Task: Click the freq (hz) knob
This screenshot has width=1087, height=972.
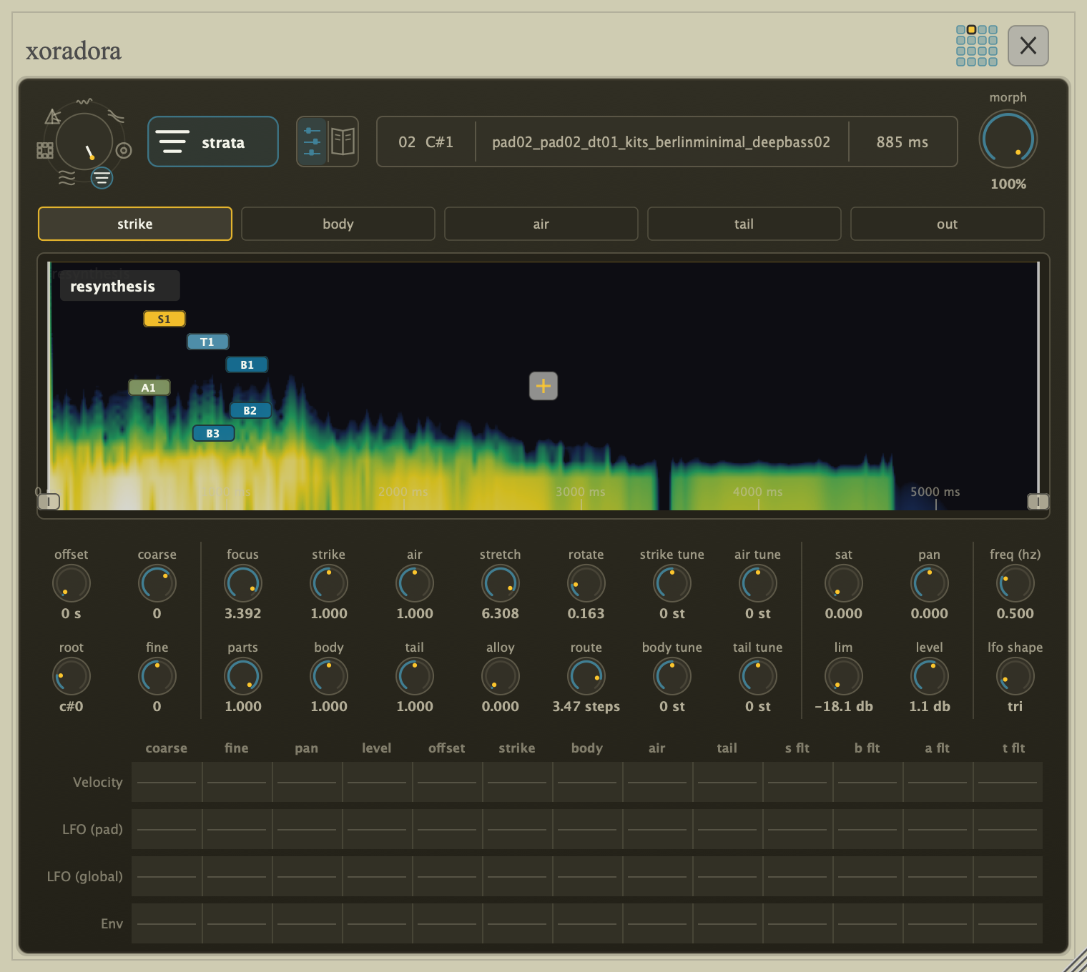Action: [1015, 583]
